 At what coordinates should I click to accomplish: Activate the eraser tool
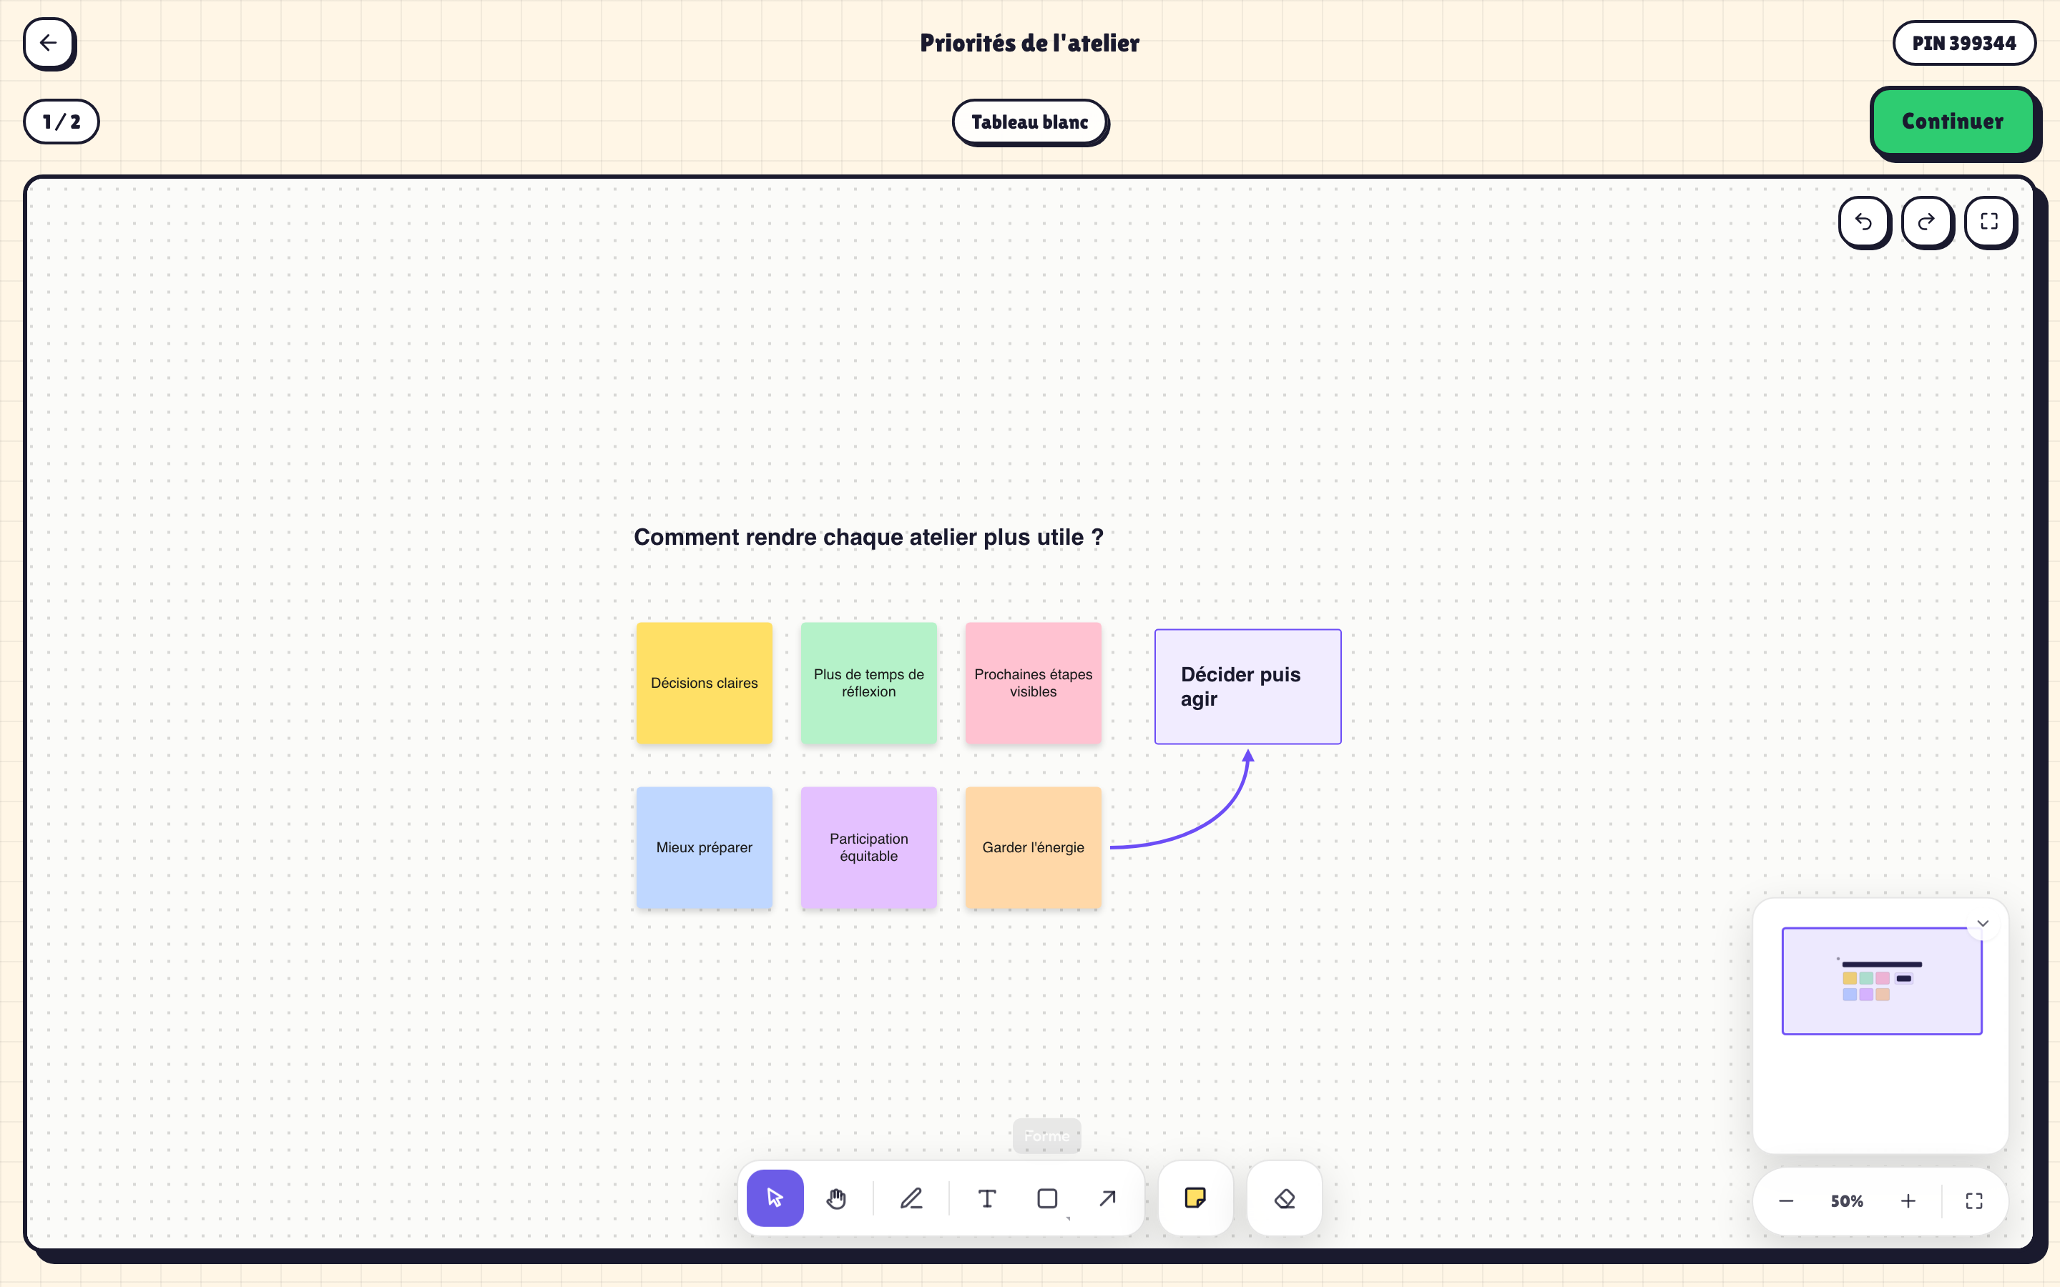tap(1284, 1198)
